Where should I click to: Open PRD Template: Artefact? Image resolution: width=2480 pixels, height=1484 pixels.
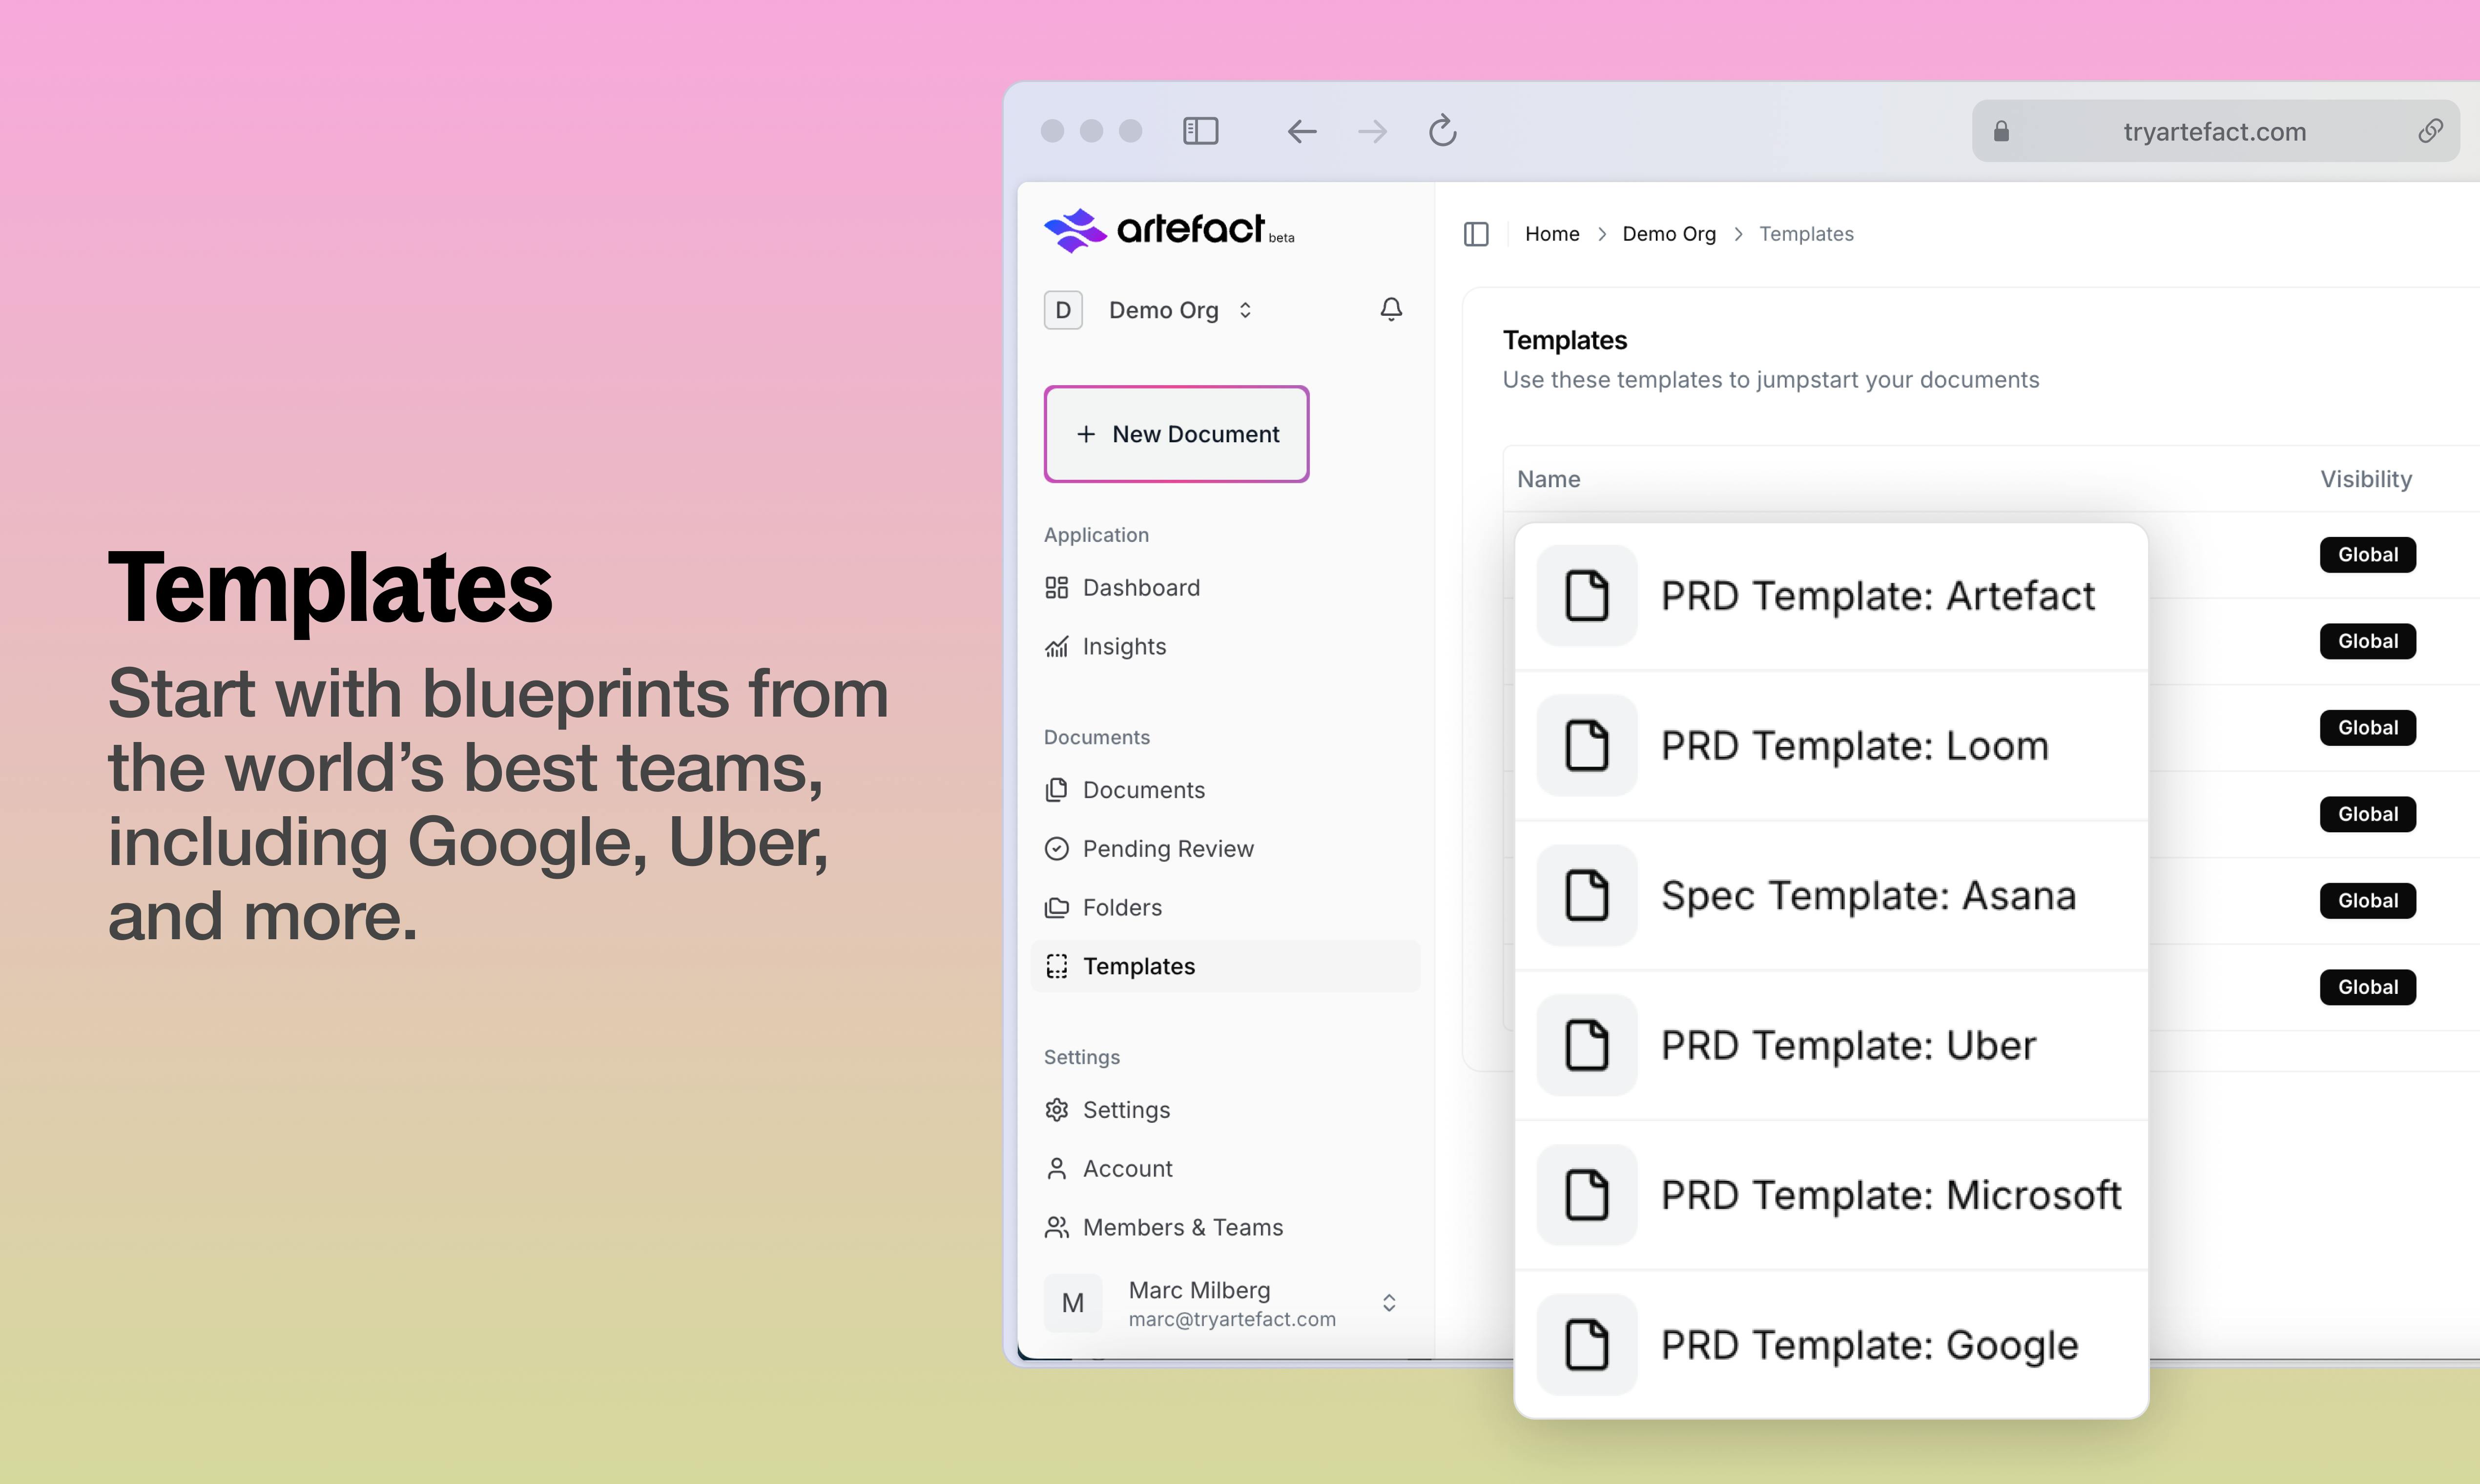[1831, 596]
